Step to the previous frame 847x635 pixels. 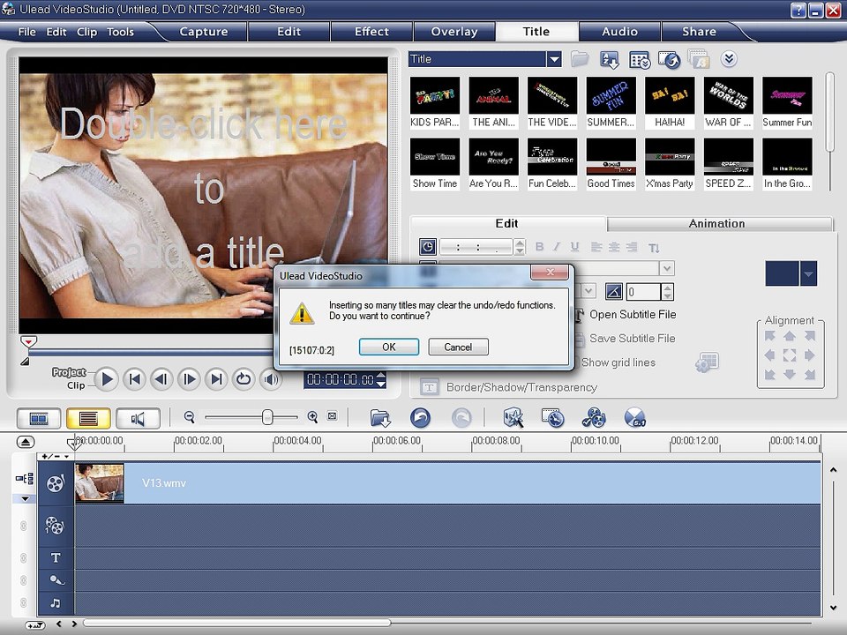(161, 379)
